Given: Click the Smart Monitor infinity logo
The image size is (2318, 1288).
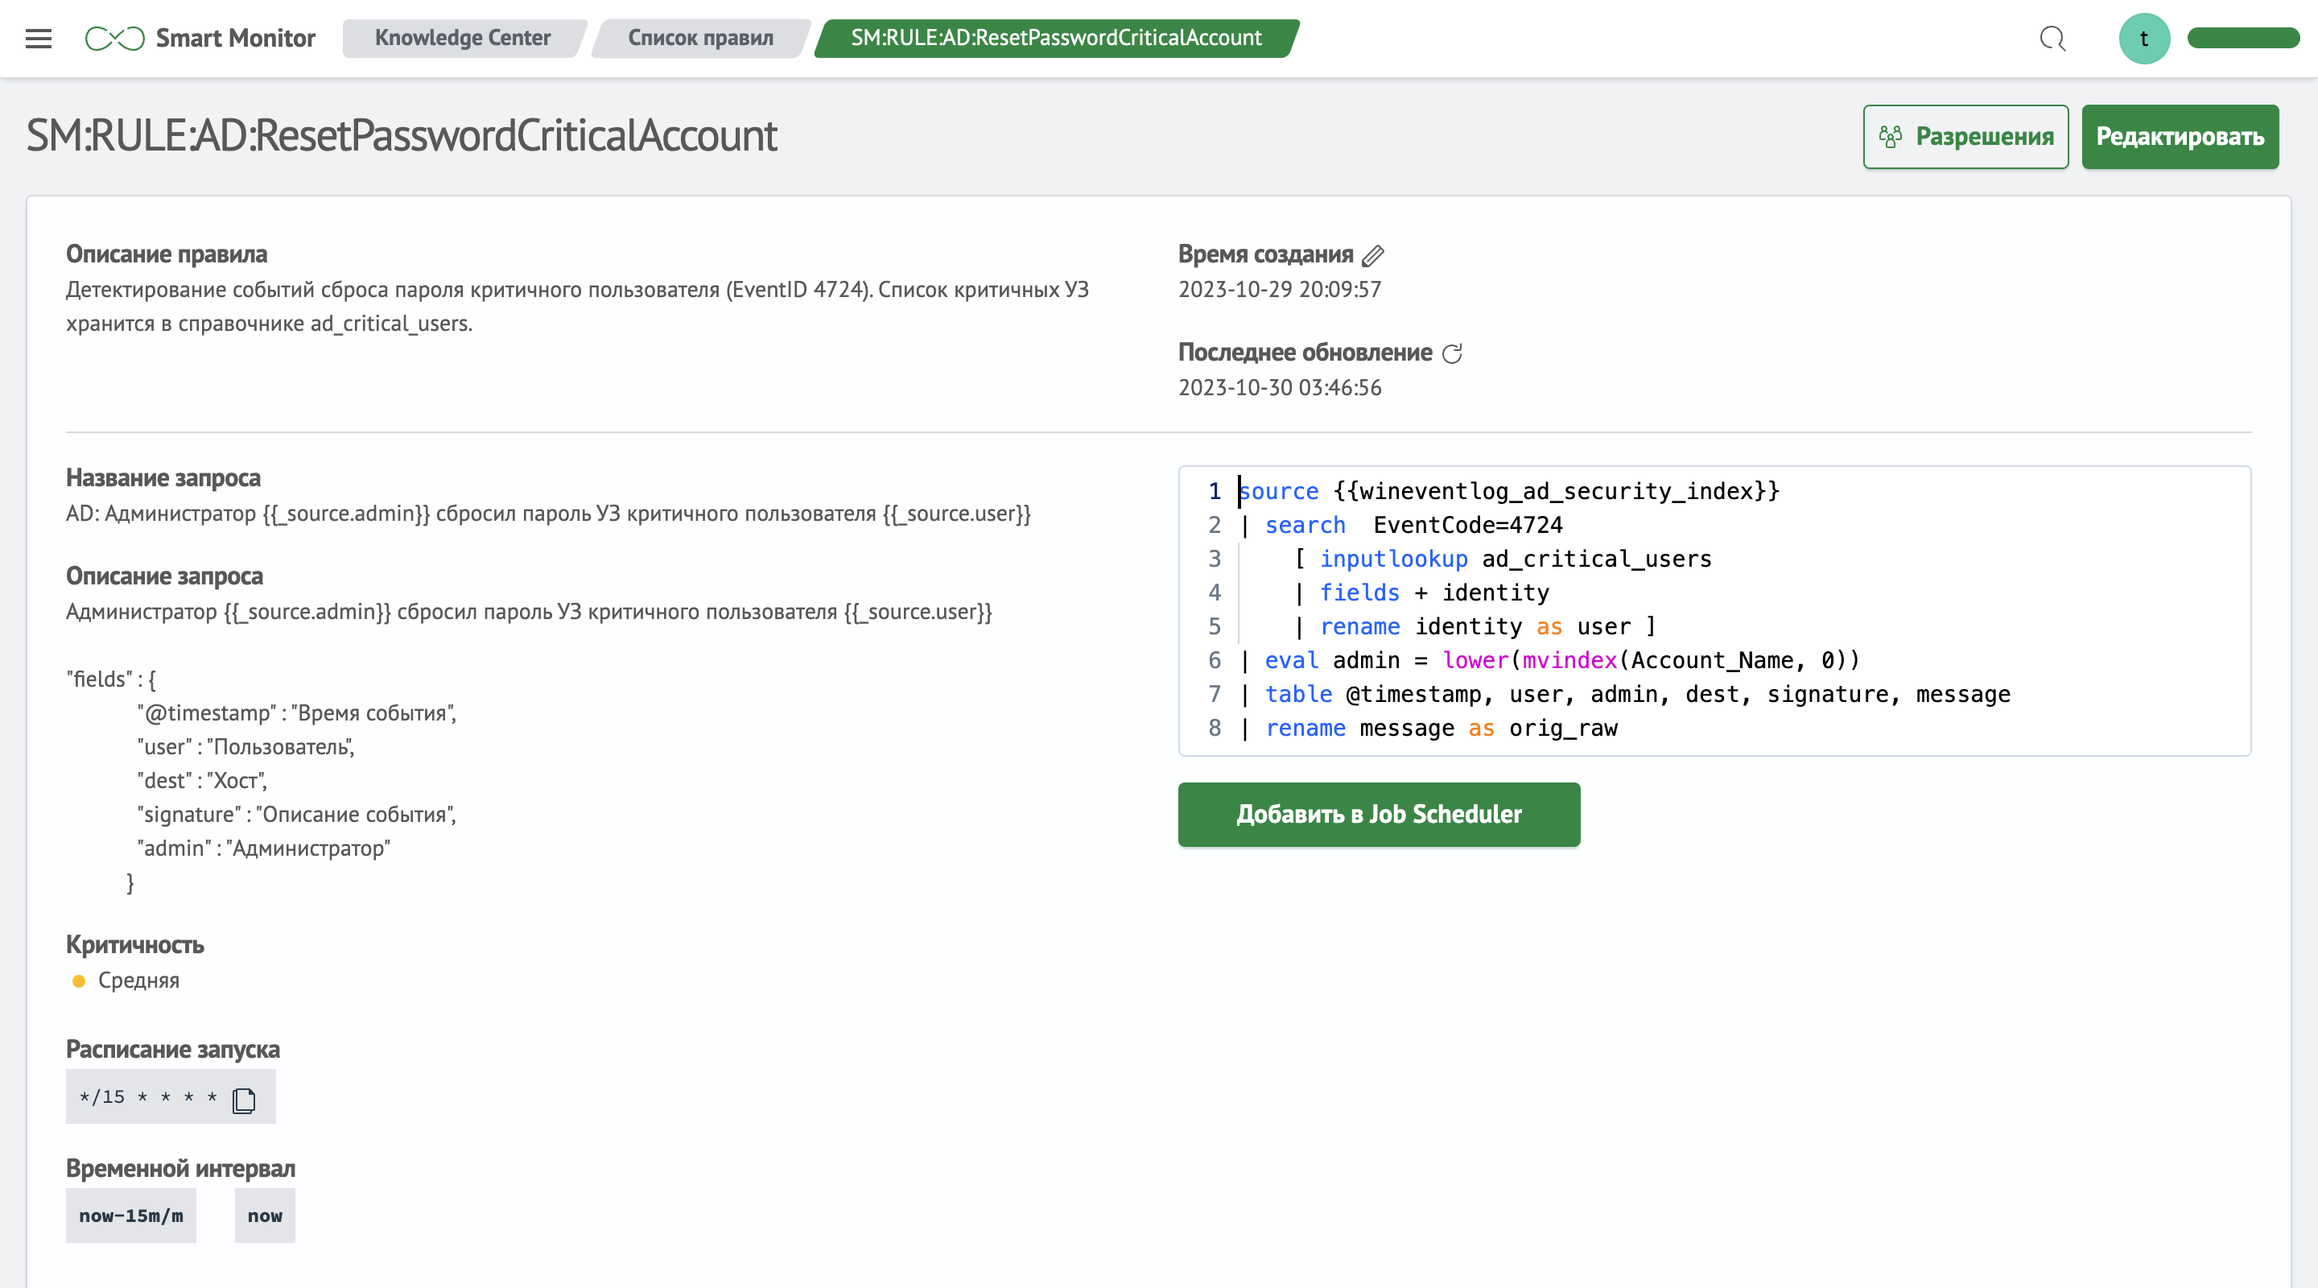Looking at the screenshot, I should point(114,38).
